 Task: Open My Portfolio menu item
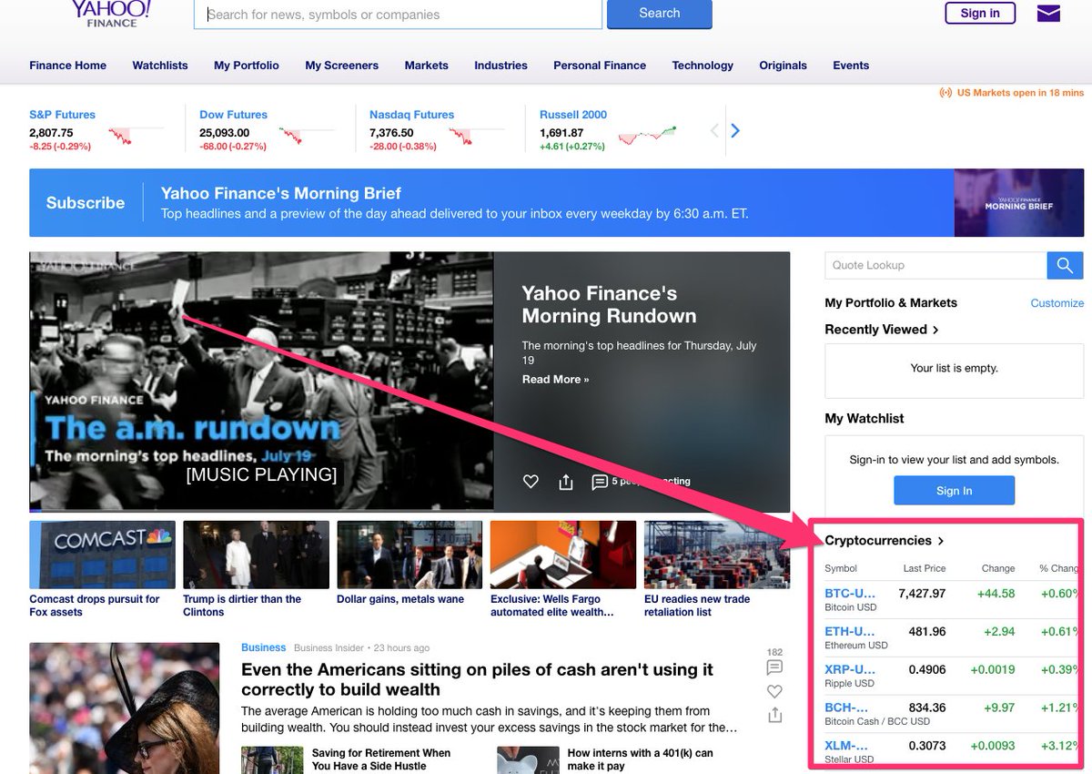click(x=247, y=66)
